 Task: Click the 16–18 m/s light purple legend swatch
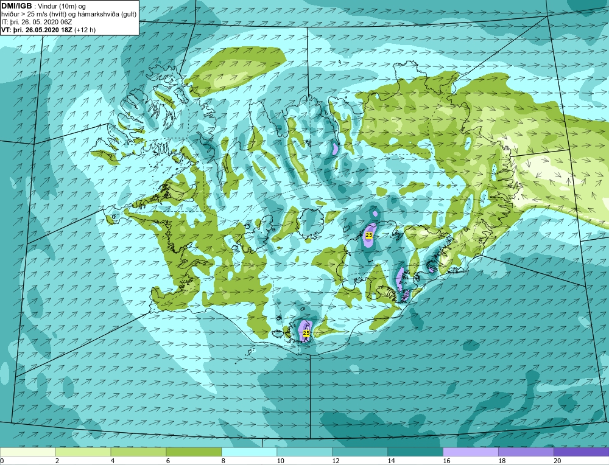tap(471, 452)
